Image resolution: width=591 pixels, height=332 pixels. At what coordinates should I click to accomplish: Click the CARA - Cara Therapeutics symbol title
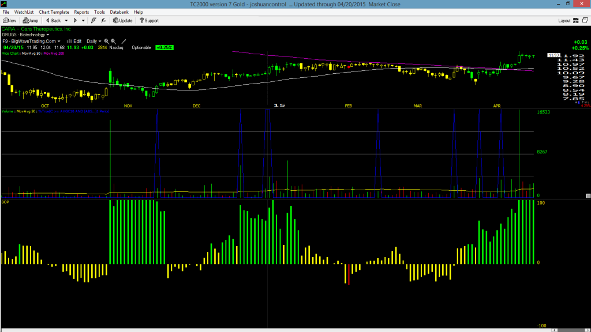coord(36,29)
